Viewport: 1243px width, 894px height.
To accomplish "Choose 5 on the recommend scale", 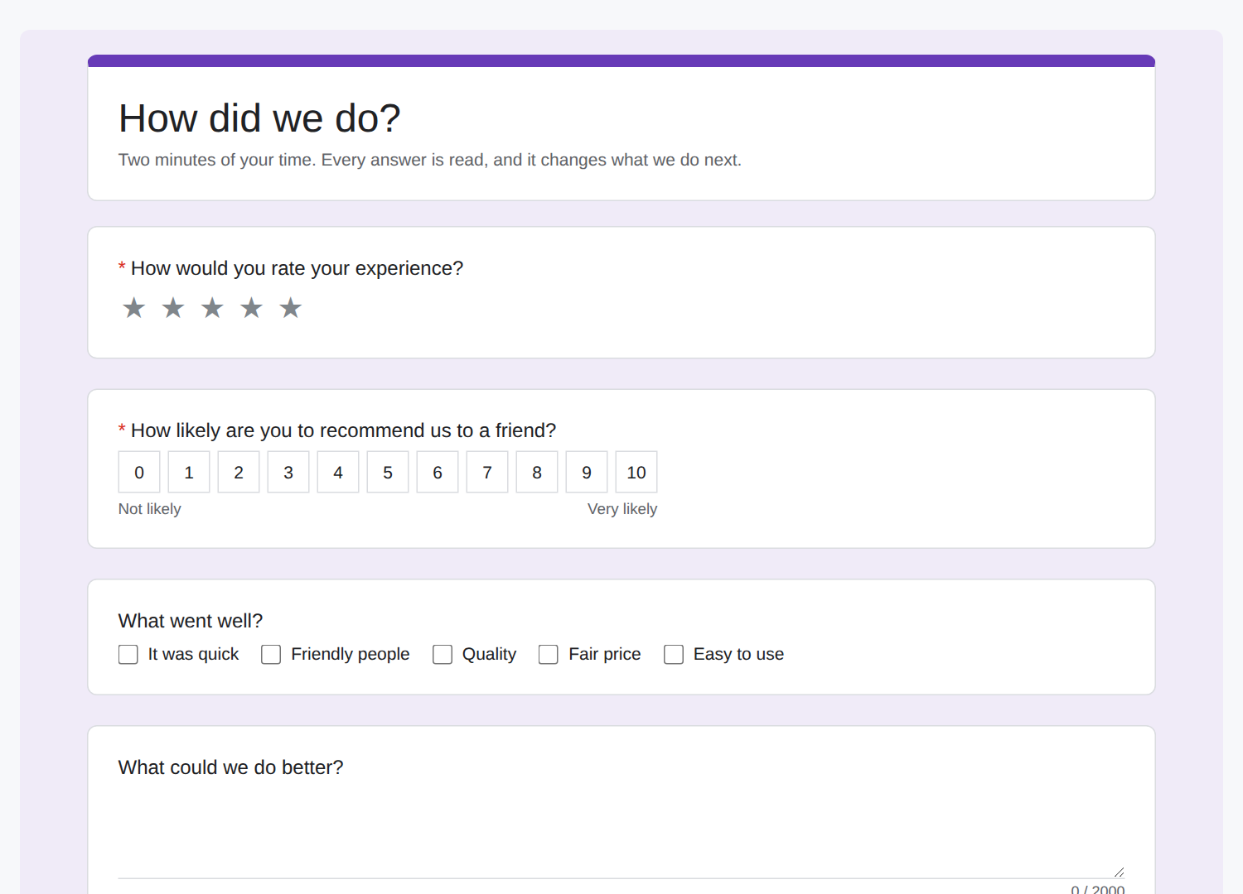I will tap(388, 472).
